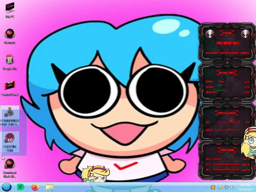The height and width of the screenshot is (192, 256).
Task: Click the DRIVES widget header
Action: click(227, 150)
